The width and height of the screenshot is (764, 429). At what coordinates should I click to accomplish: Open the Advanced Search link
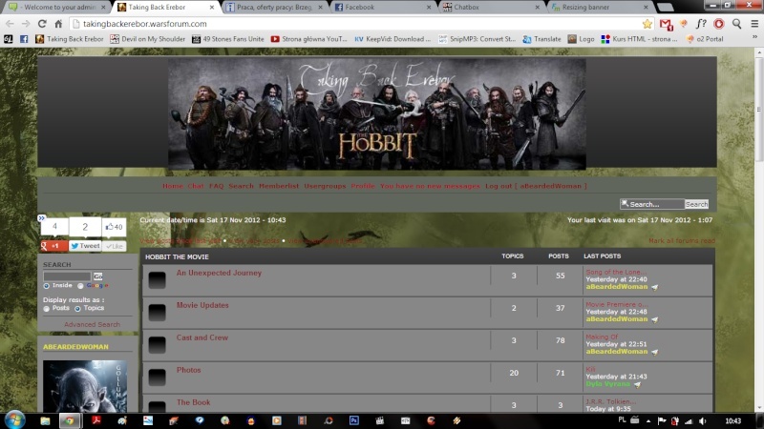[92, 324]
